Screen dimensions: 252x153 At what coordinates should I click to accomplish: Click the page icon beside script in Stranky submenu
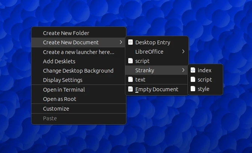[x=193, y=79]
